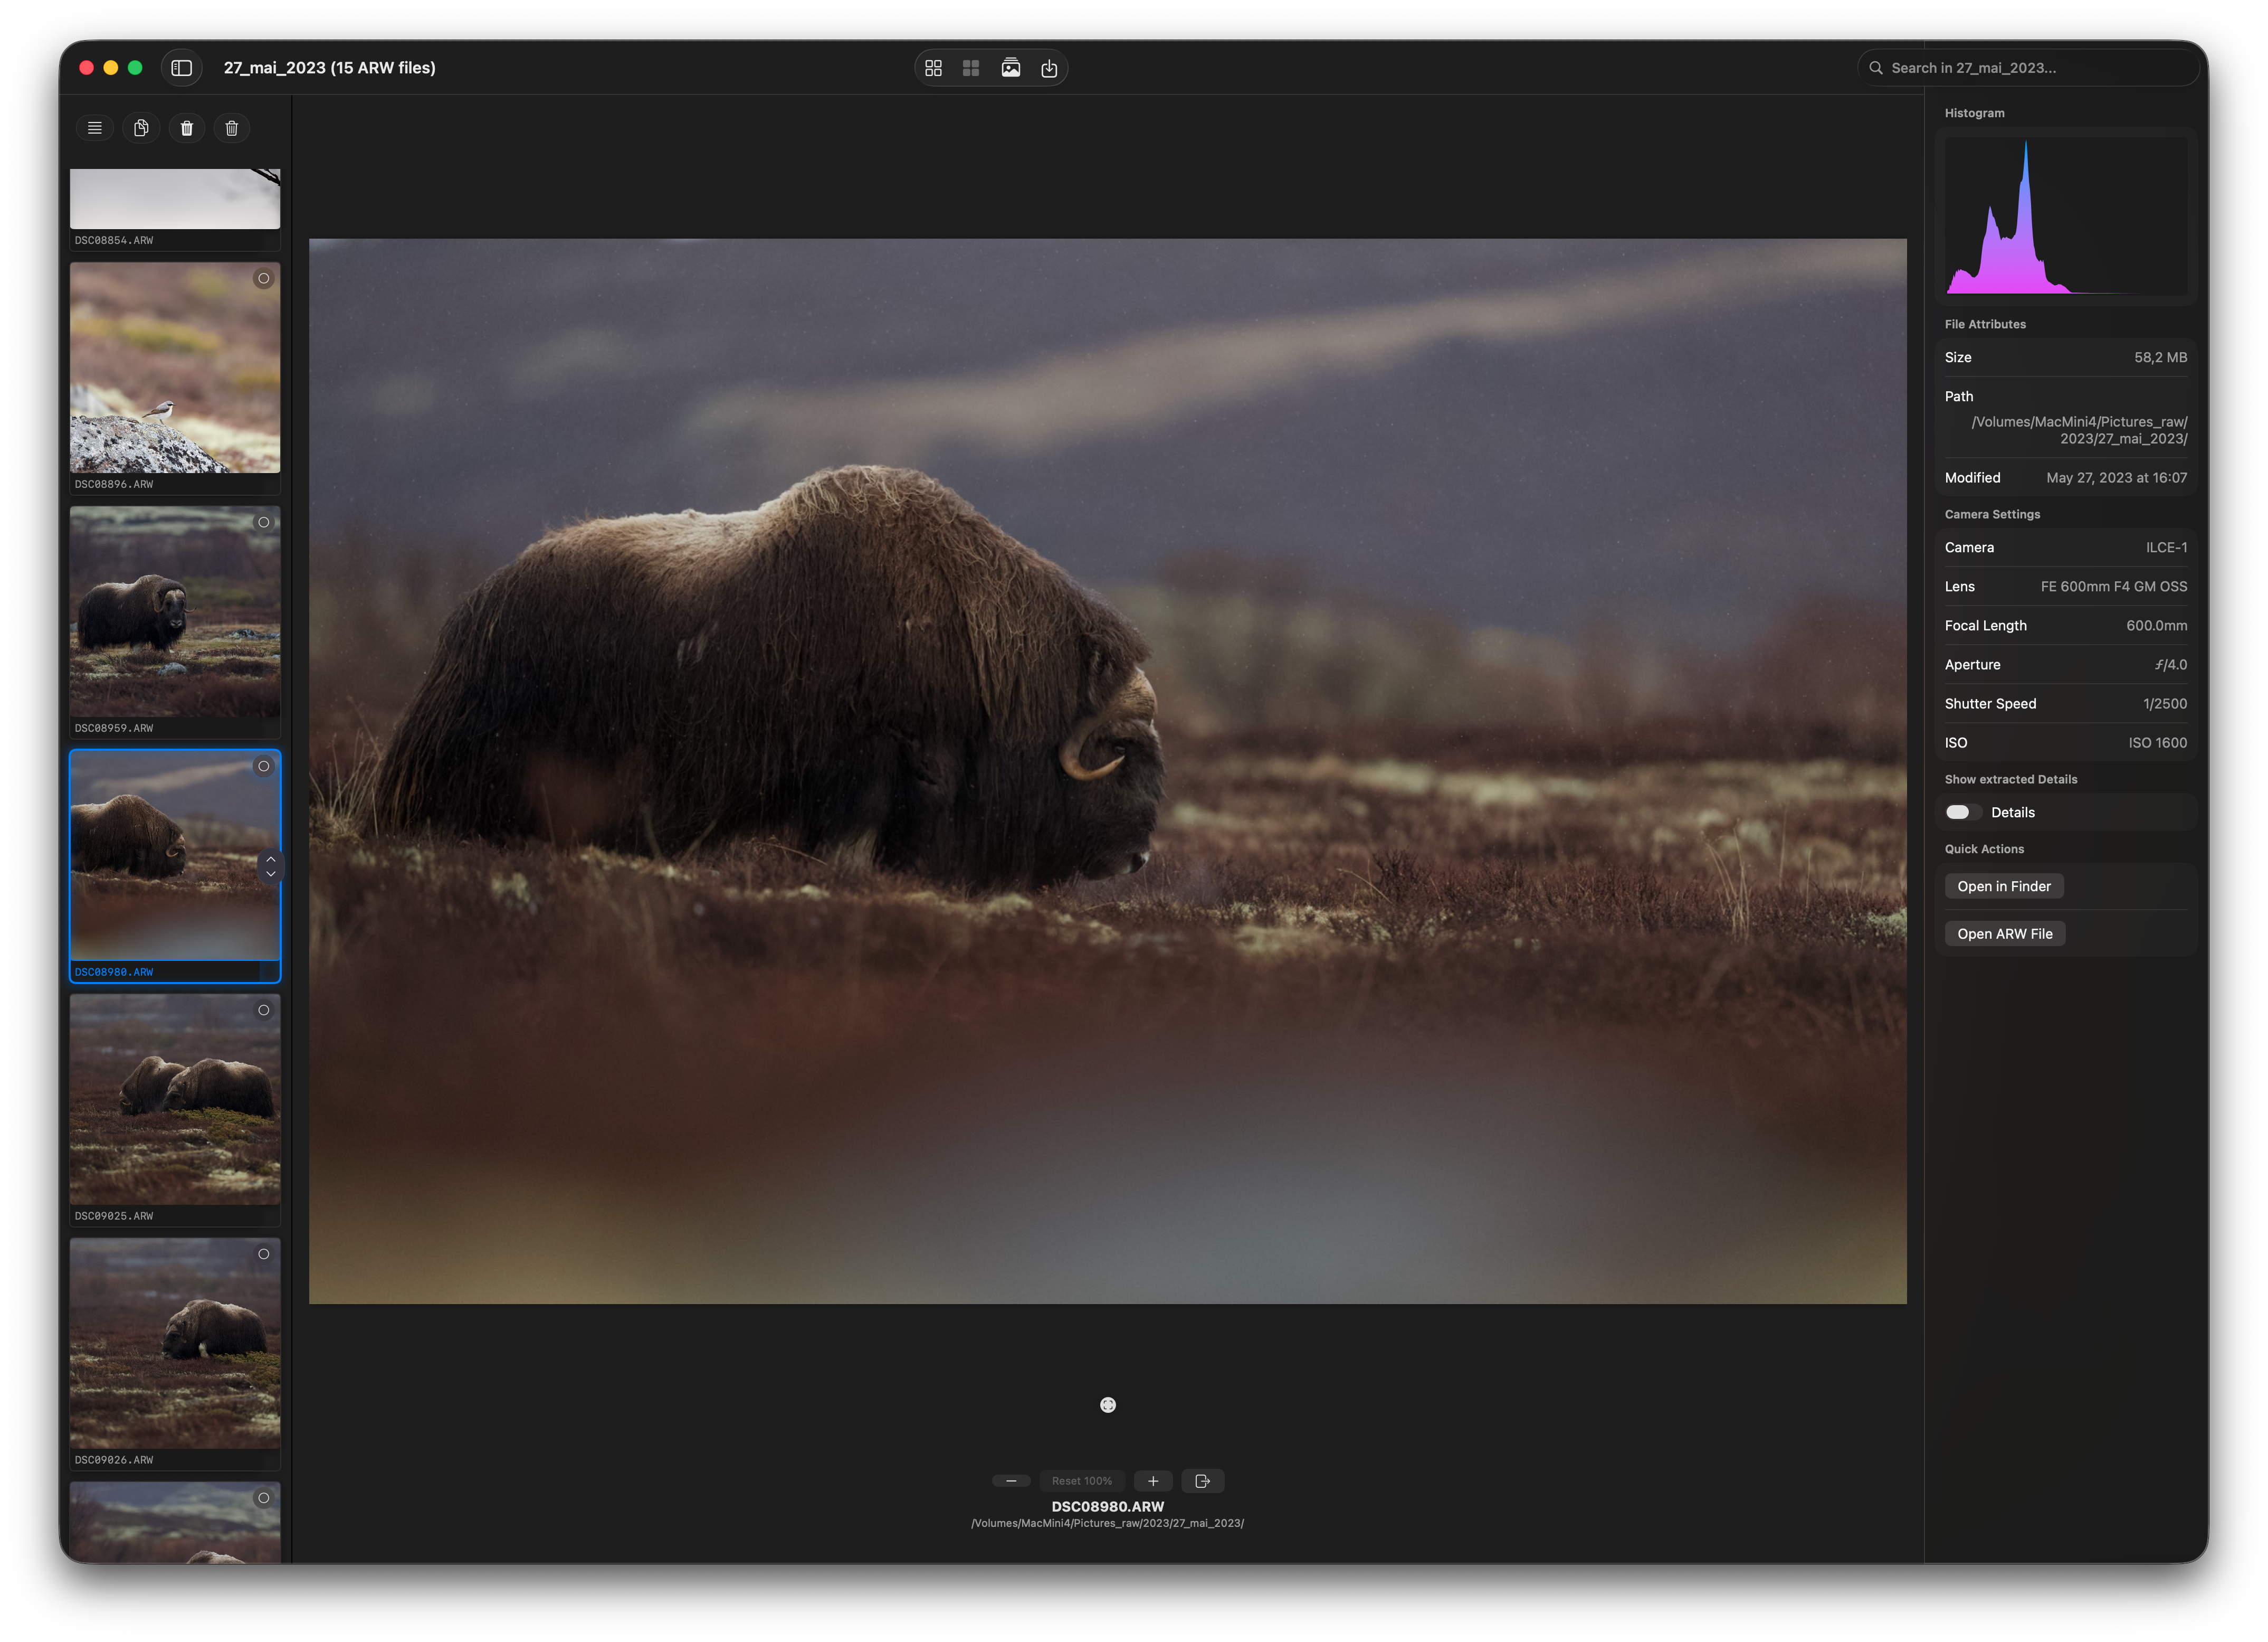Open the list menu icon above thumbnails
The width and height of the screenshot is (2268, 1642).
pyautogui.click(x=95, y=127)
